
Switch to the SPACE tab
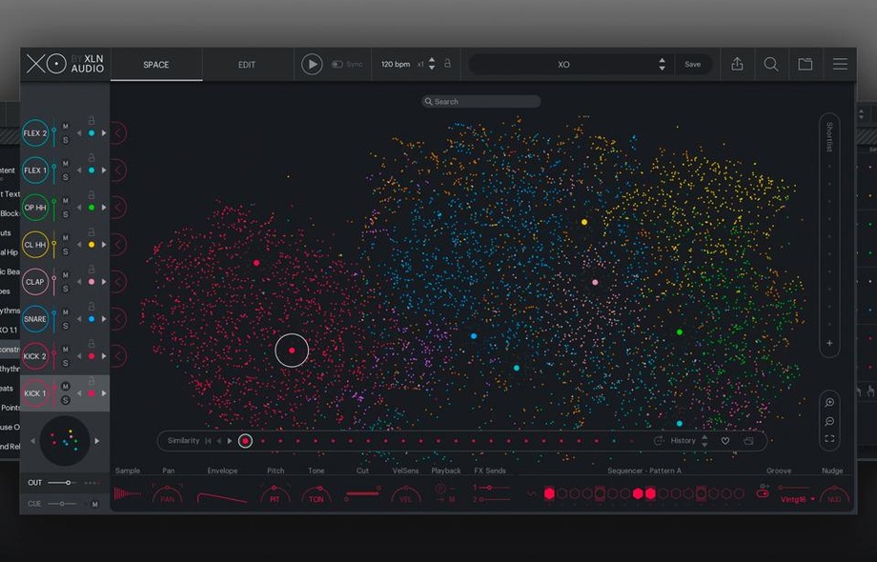pyautogui.click(x=156, y=65)
